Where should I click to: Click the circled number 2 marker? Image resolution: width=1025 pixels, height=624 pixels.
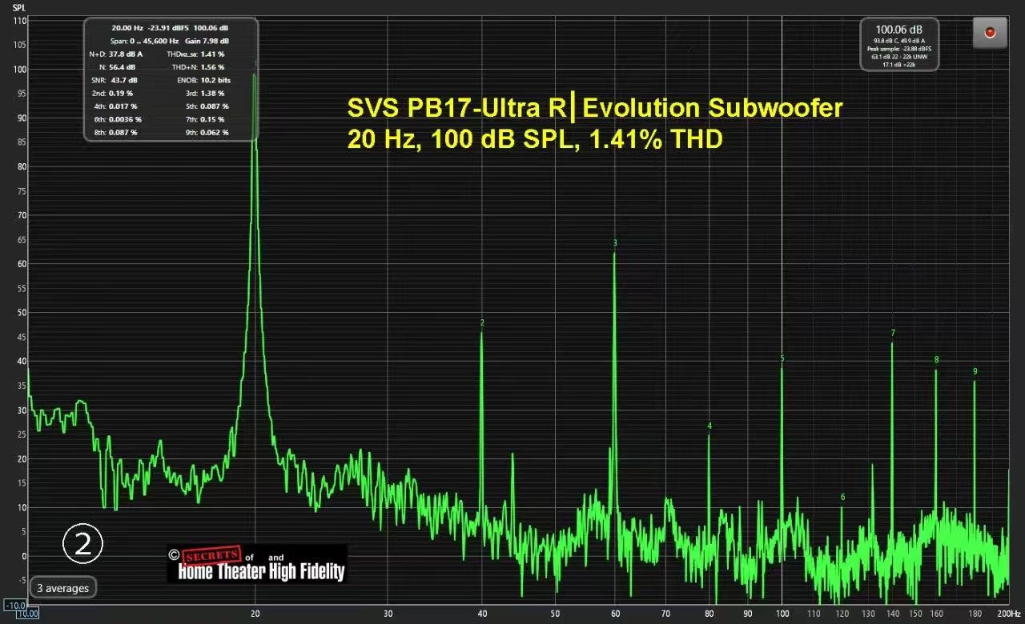[82, 544]
